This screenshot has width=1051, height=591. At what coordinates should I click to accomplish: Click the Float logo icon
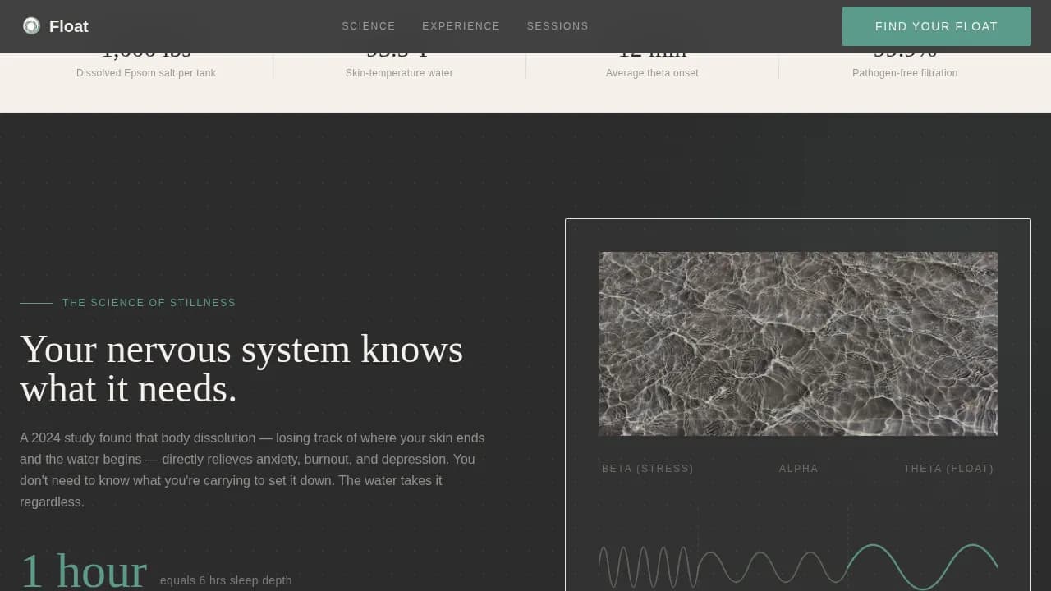point(31,26)
